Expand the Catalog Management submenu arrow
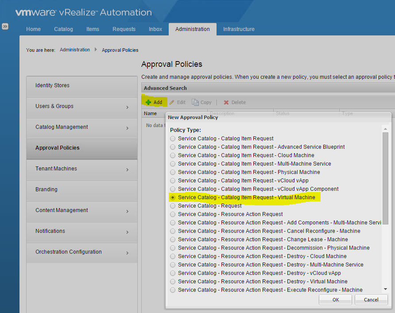395x313 pixels. (x=128, y=128)
